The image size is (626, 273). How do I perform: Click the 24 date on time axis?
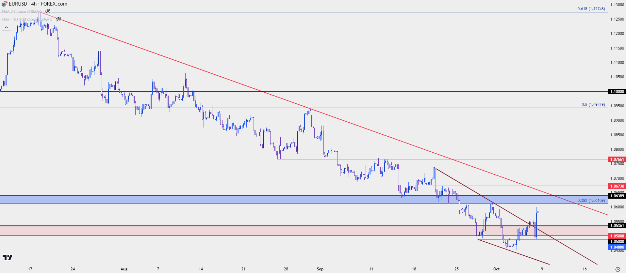coord(73,269)
